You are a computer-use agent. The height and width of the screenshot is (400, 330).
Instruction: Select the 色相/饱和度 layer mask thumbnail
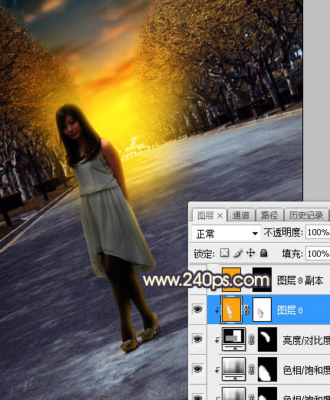click(267, 369)
